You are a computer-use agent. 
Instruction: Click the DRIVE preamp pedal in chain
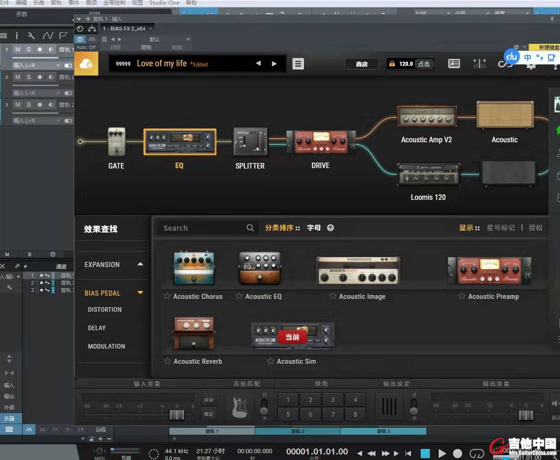tap(321, 142)
